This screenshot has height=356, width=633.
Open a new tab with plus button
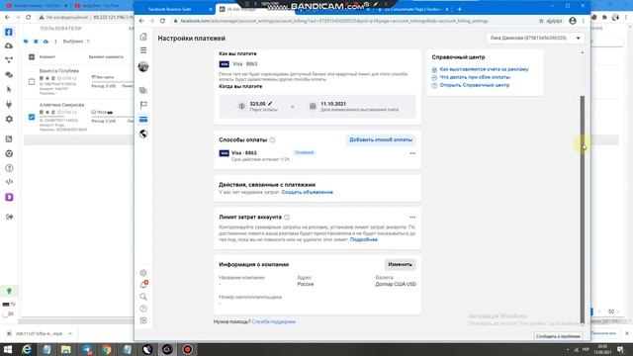point(459,9)
